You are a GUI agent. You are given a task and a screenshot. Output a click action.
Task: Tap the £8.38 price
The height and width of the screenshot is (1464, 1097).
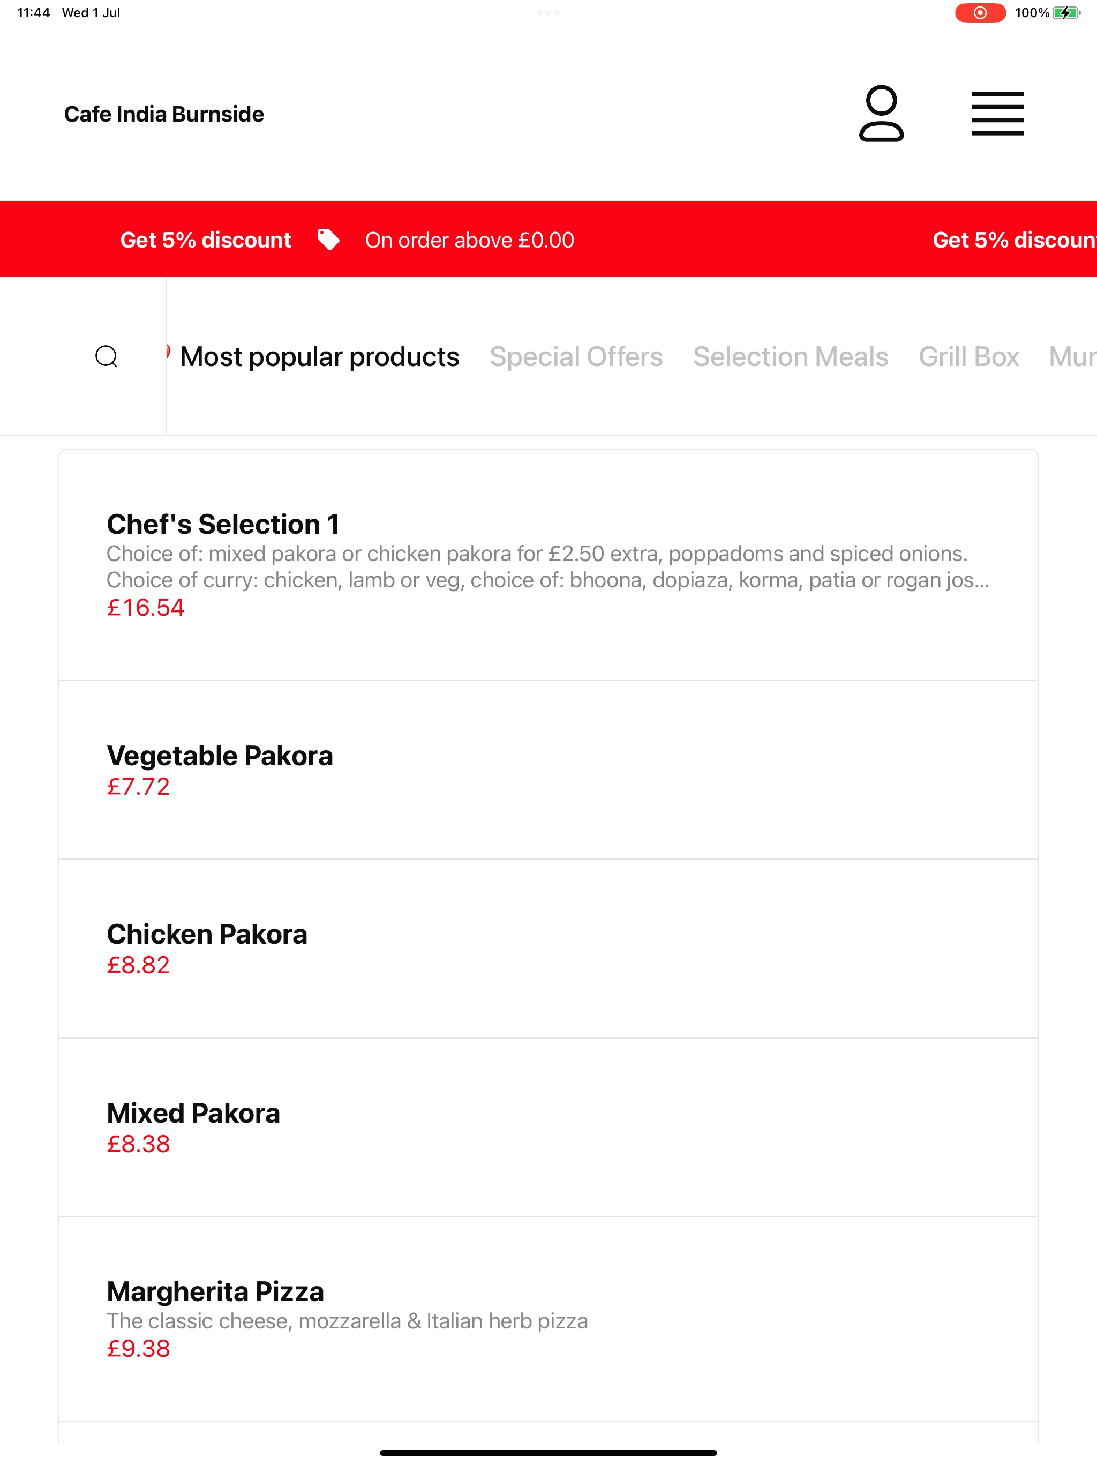point(138,1144)
